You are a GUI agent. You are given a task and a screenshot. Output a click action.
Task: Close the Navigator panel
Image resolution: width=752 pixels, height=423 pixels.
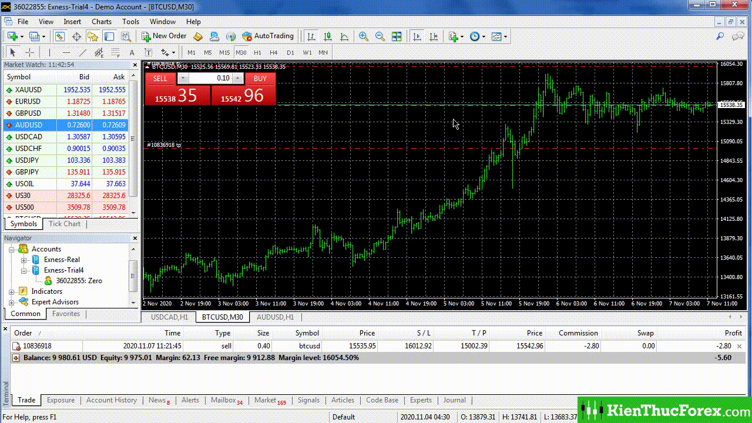point(135,238)
